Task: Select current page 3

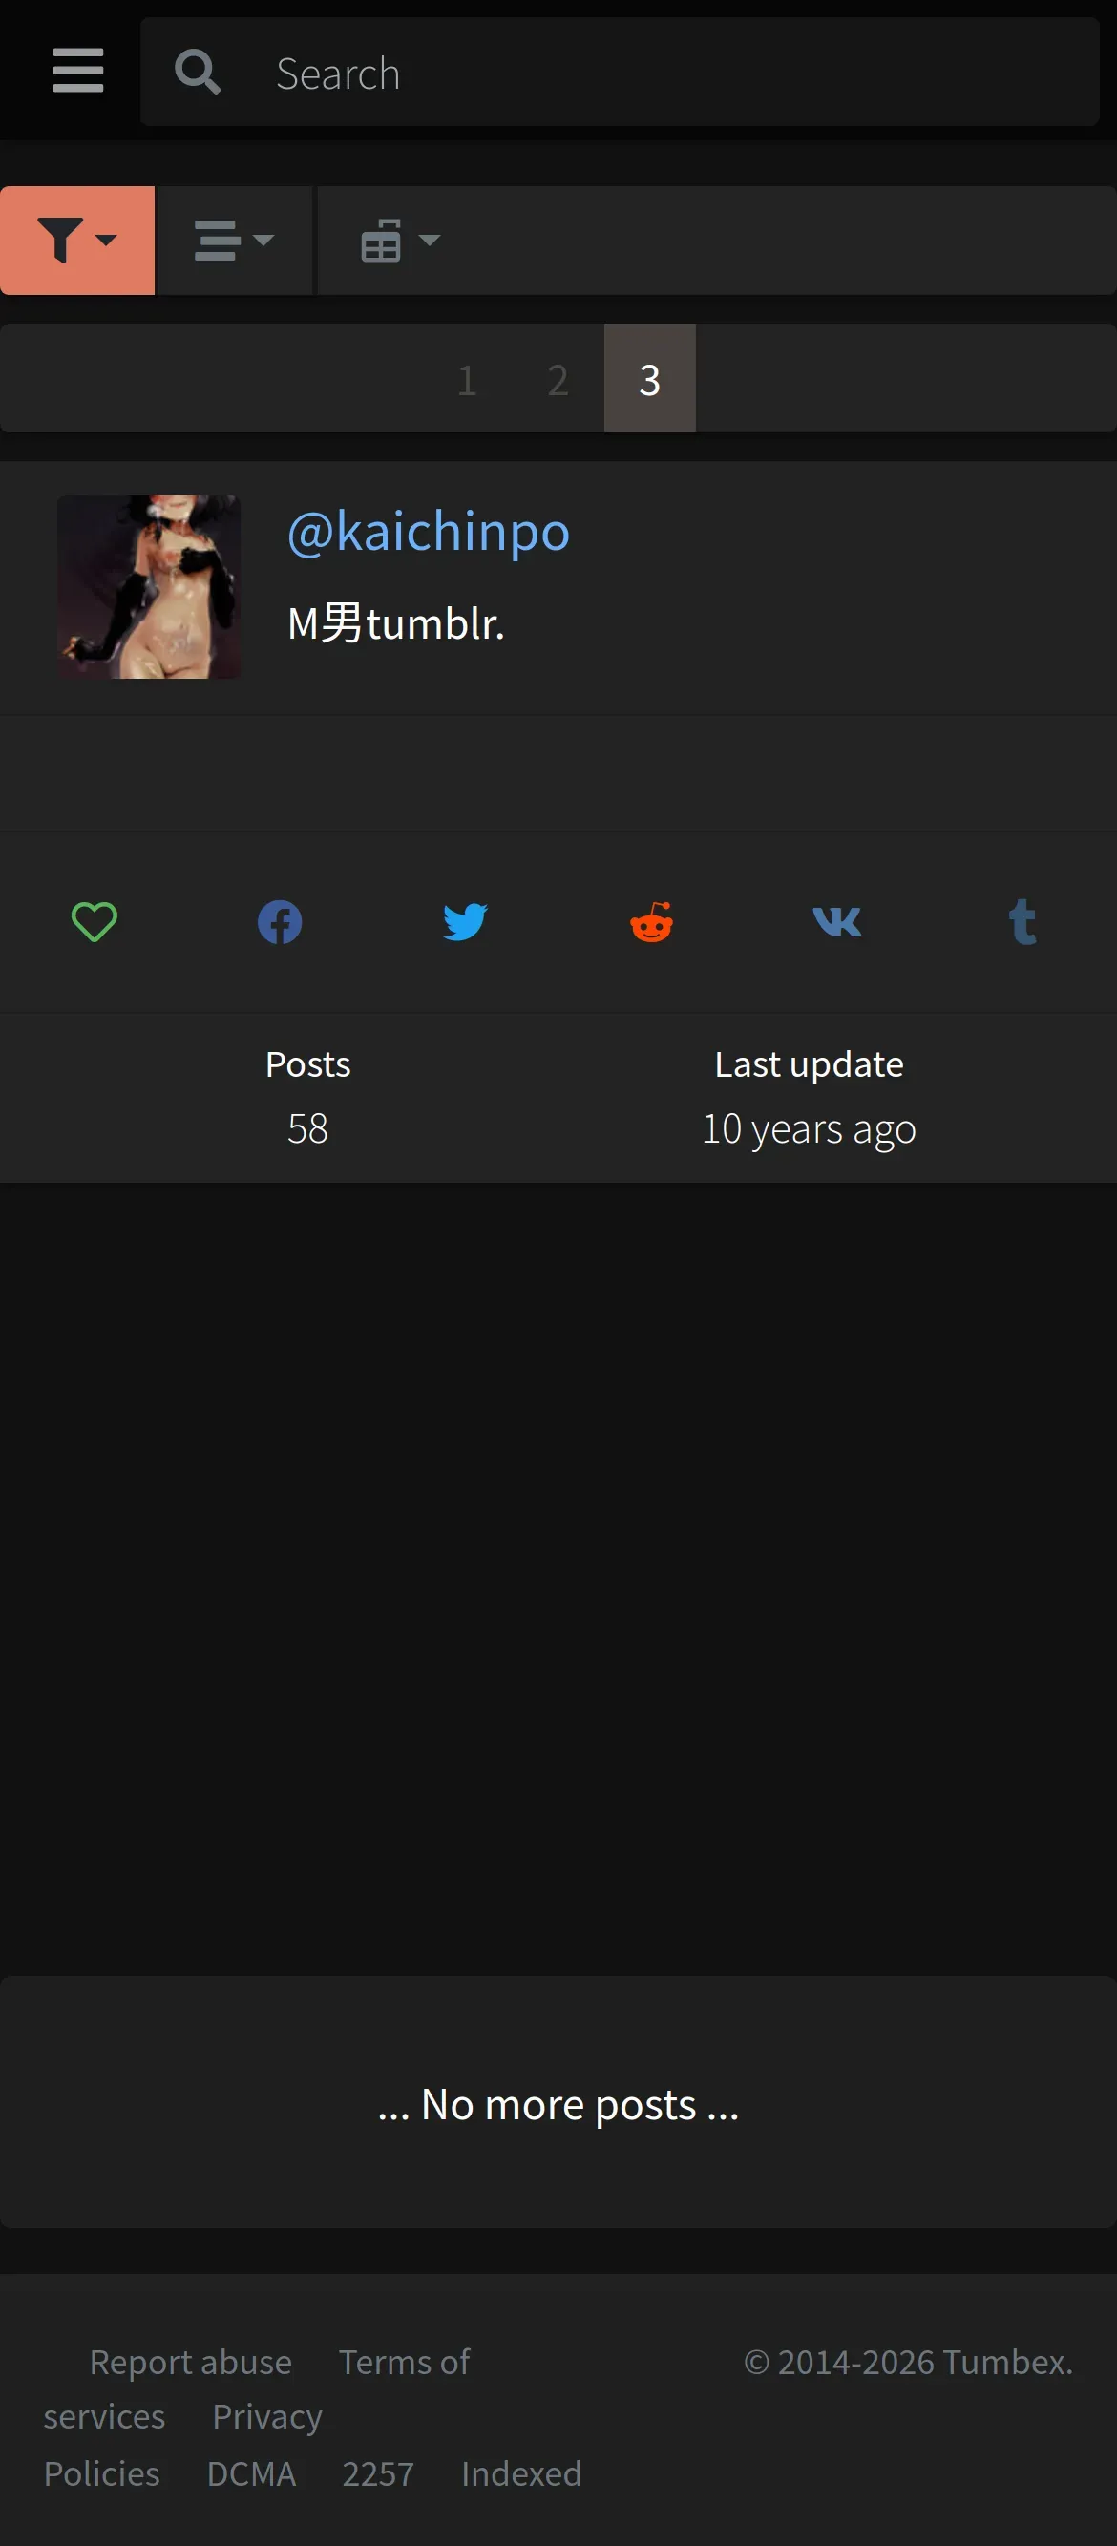Action: pos(649,379)
